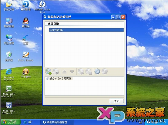The image size is (168, 125).
Task: Click the Add Image disc icon
Action: click(48, 71)
